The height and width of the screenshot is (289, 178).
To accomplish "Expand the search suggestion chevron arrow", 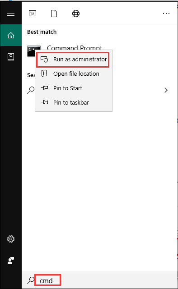I will pos(166,90).
